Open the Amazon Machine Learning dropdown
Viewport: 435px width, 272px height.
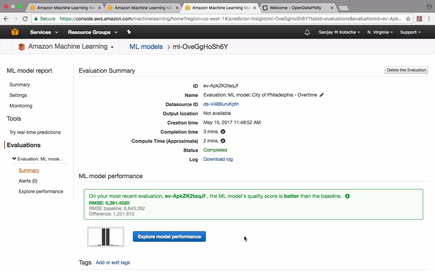point(71,47)
